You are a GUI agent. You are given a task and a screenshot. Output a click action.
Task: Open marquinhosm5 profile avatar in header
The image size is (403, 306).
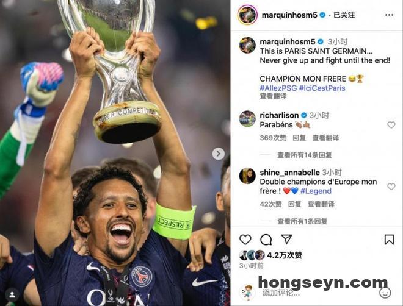(x=247, y=15)
